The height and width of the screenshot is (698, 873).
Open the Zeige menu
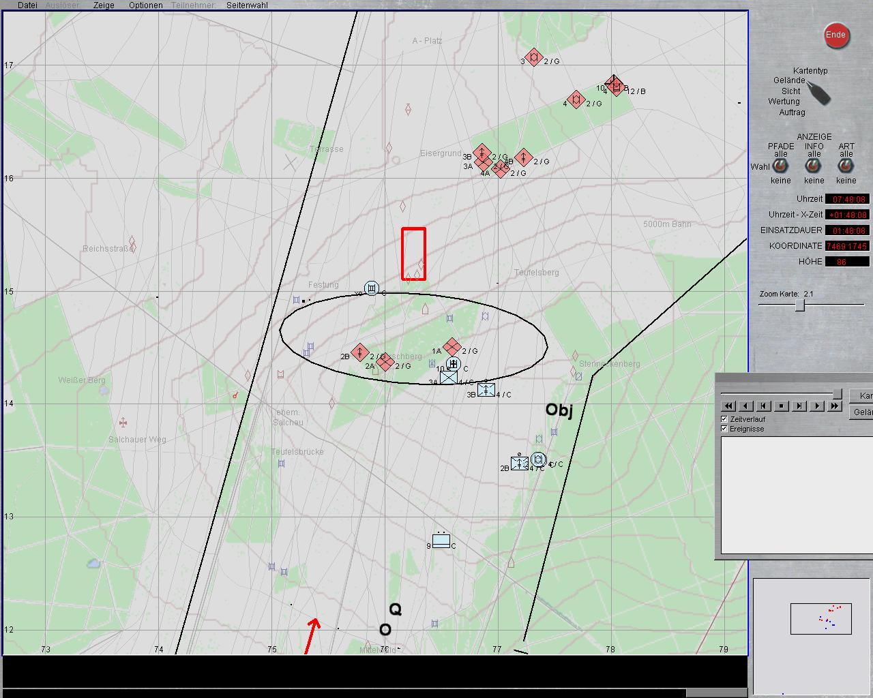click(x=104, y=5)
